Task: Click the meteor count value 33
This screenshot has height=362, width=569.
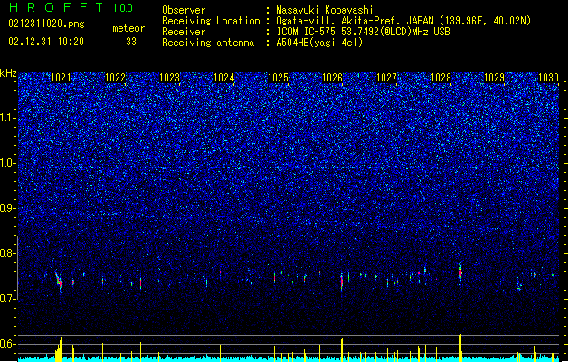Action: coord(131,42)
